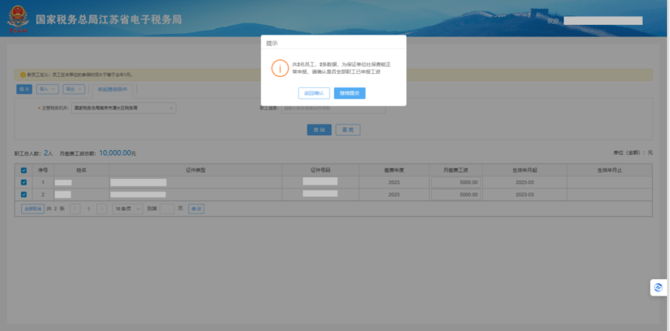Click the 证件号码 column header
The width and height of the screenshot is (670, 331).
(x=321, y=170)
